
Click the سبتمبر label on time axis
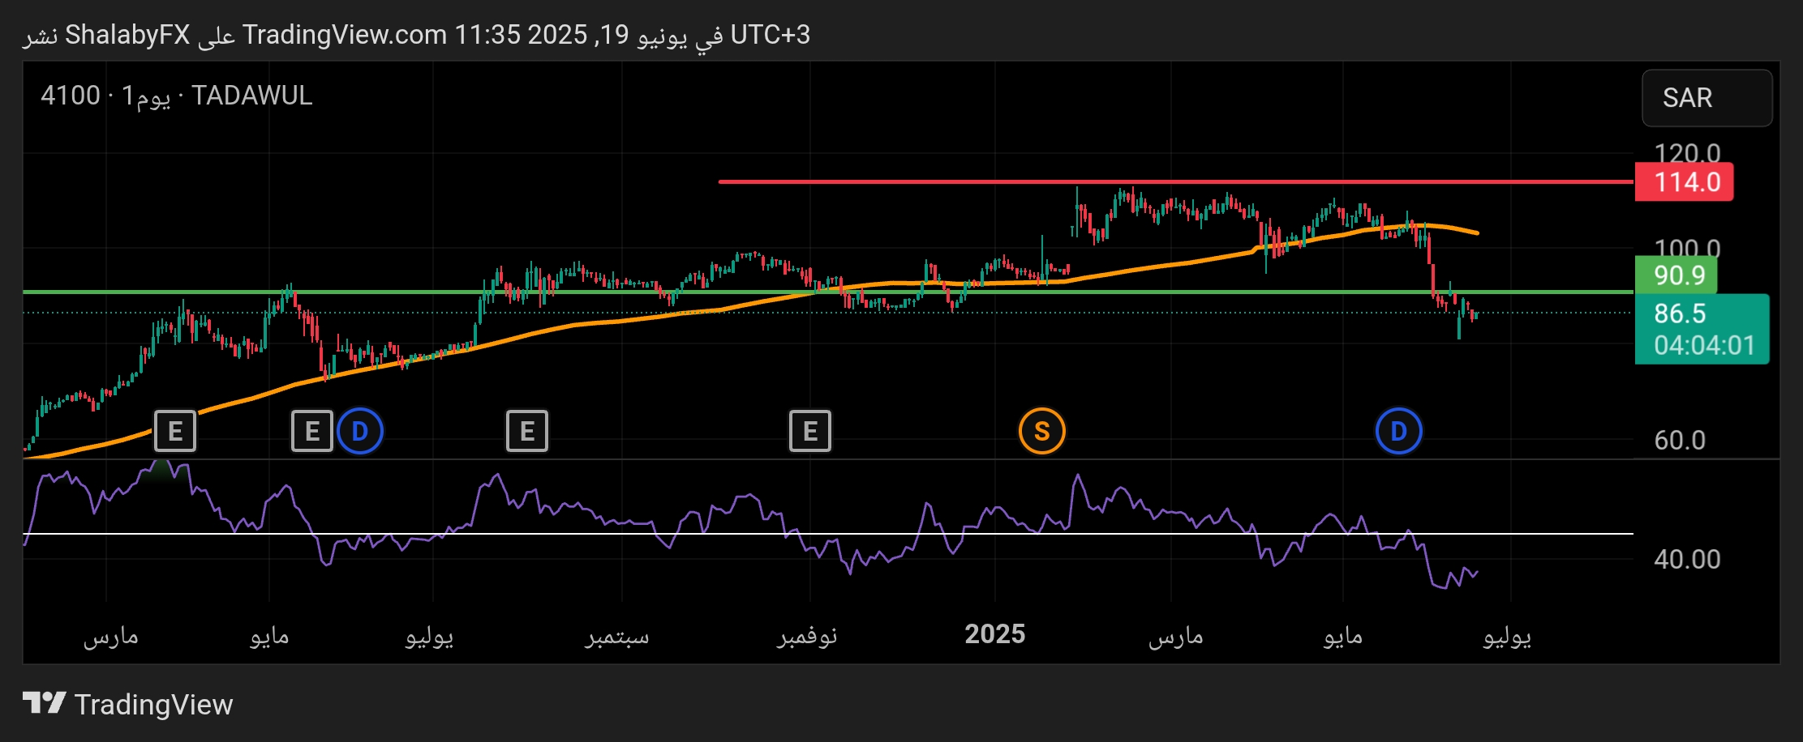click(x=617, y=636)
